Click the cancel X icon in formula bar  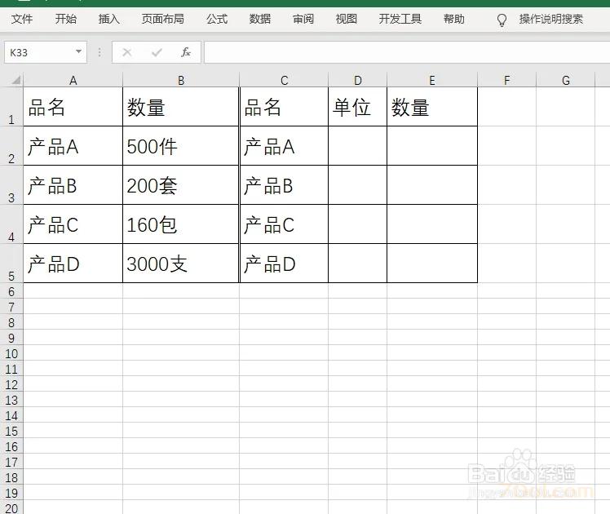coord(127,52)
